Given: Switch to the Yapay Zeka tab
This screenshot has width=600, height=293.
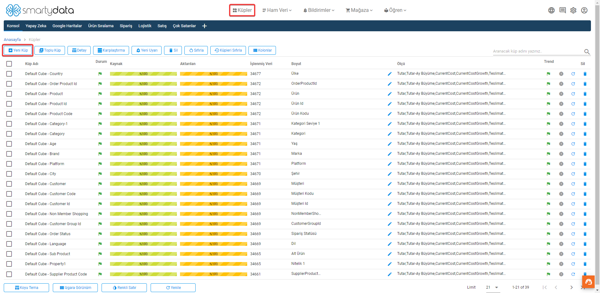Looking at the screenshot, I should (36, 26).
